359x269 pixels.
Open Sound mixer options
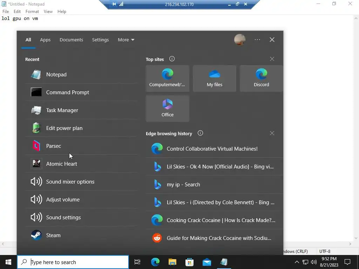(81, 182)
